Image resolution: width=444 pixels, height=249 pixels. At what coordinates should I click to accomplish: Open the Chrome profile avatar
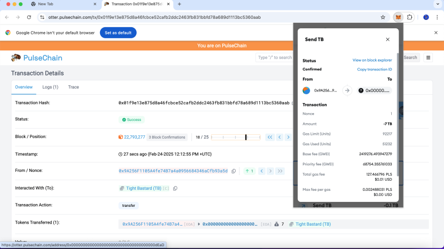tap(426, 17)
